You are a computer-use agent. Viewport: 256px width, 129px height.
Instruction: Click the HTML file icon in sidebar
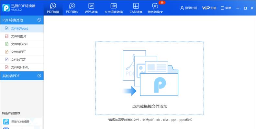pyautogui.click(x=7, y=67)
